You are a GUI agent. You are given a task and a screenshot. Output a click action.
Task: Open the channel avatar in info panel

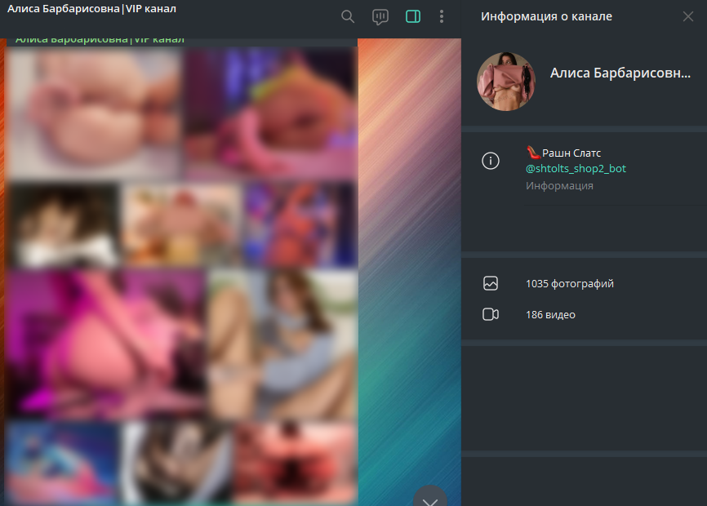tap(506, 82)
